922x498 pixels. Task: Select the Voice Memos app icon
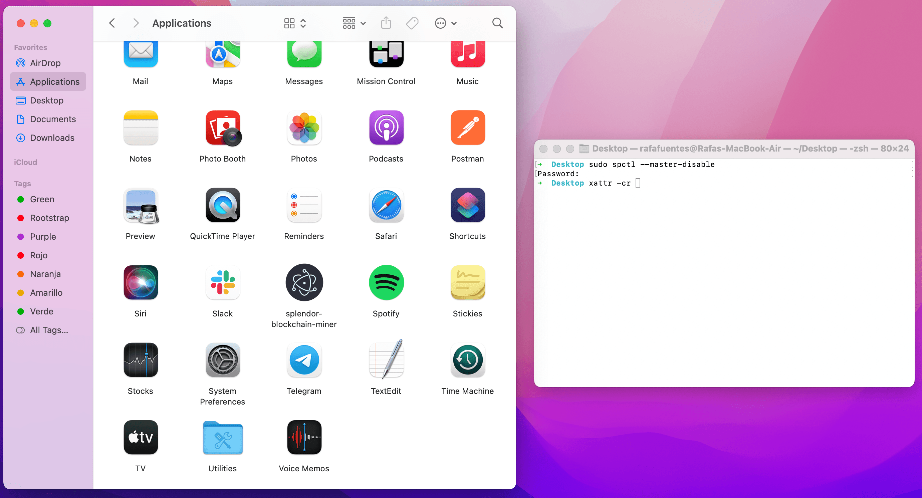point(304,438)
